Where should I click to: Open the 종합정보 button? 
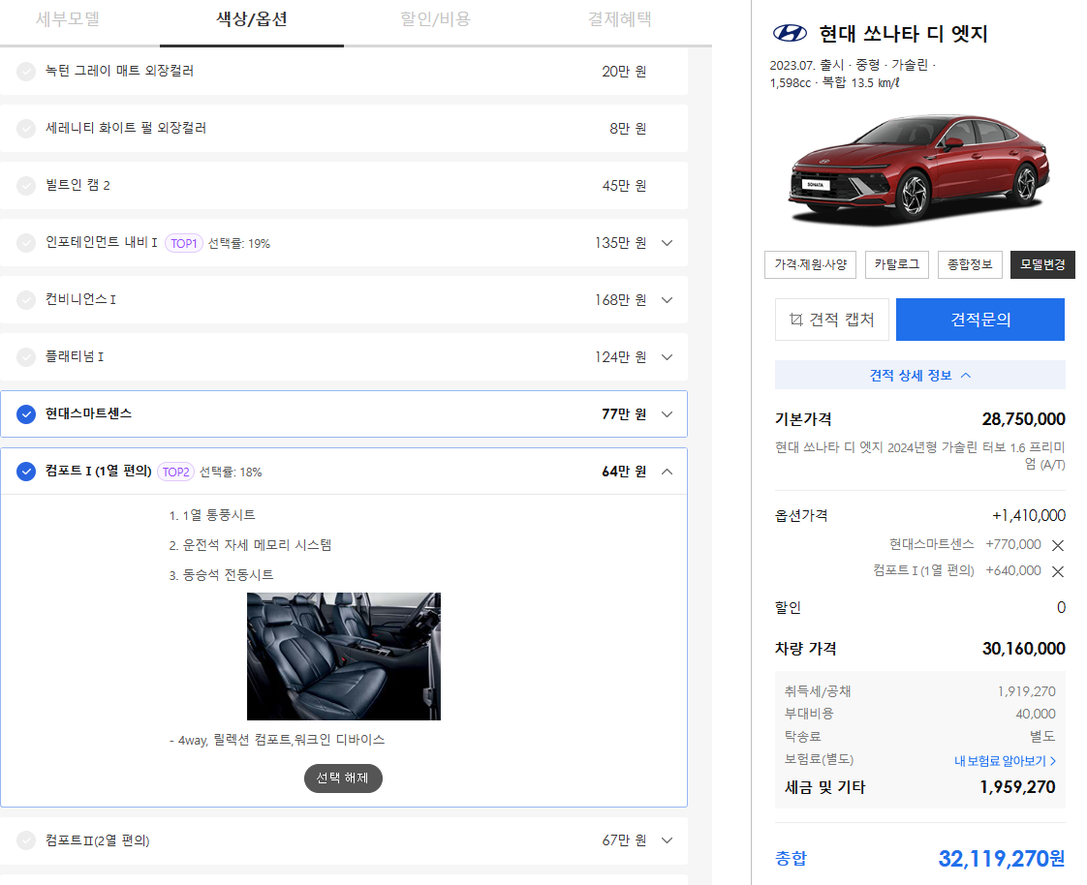pyautogui.click(x=970, y=264)
